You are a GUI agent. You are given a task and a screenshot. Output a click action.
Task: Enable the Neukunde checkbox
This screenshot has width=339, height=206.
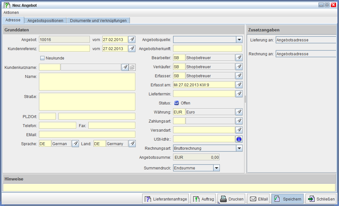tap(42, 58)
